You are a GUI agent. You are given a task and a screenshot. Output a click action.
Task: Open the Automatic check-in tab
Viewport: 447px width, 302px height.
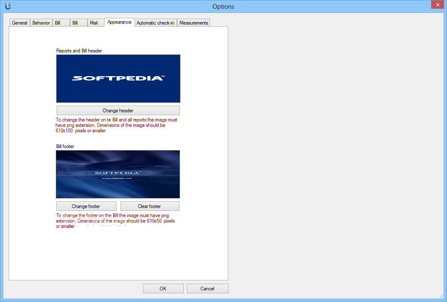(x=155, y=23)
